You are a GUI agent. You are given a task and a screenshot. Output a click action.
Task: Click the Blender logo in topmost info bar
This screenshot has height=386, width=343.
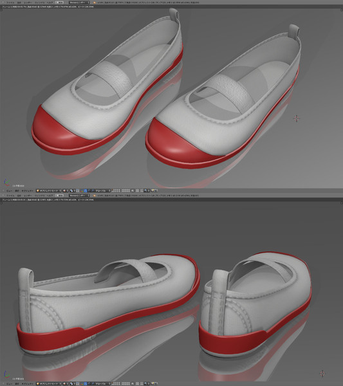click(95, 3)
